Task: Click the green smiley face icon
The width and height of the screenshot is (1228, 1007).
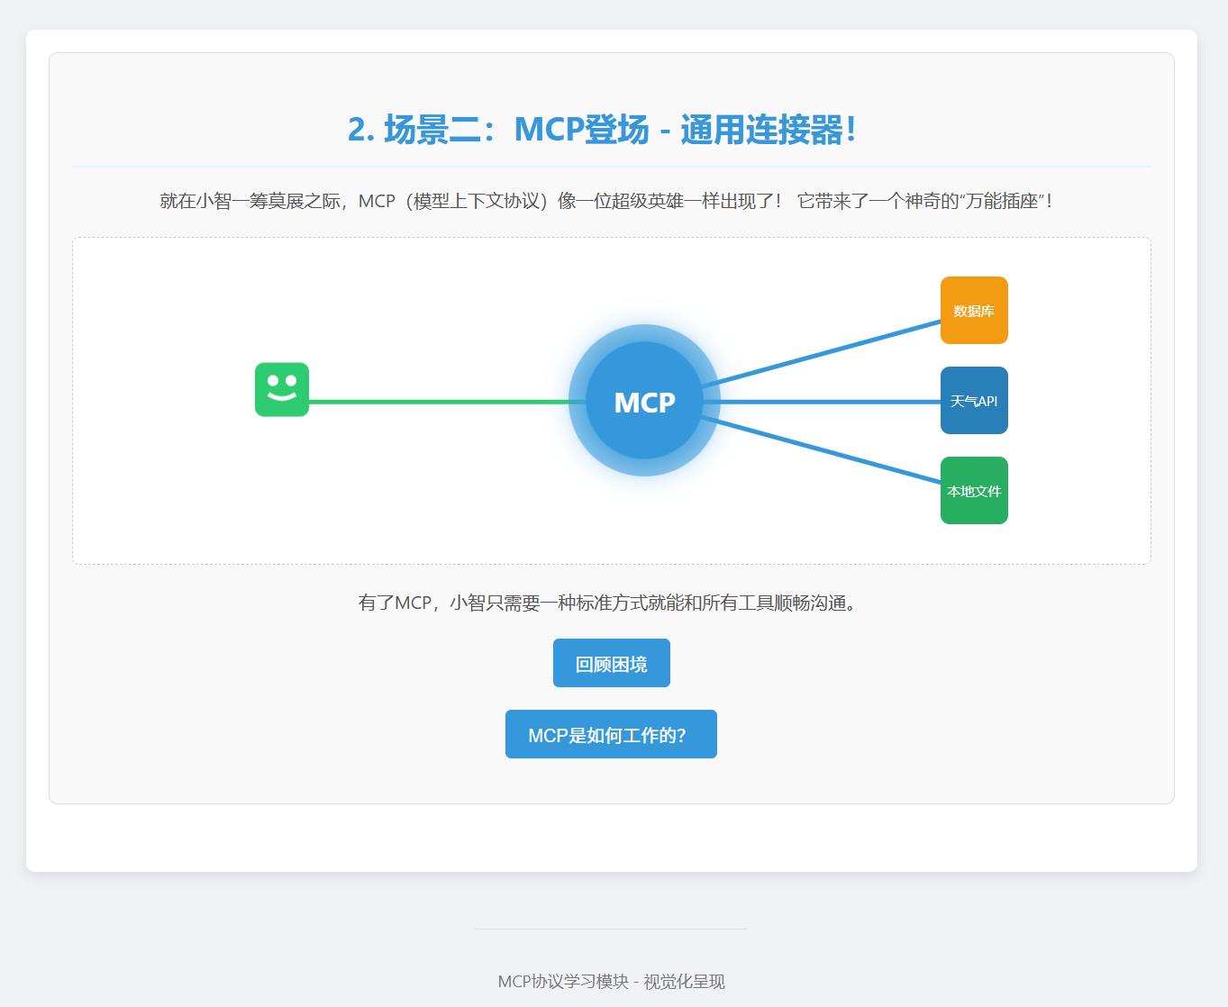Action: [x=282, y=392]
